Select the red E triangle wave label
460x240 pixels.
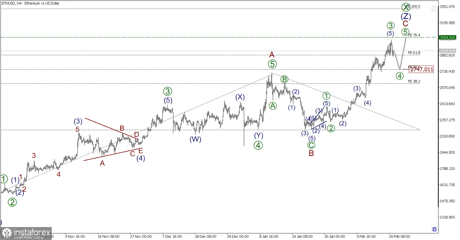tap(141, 151)
